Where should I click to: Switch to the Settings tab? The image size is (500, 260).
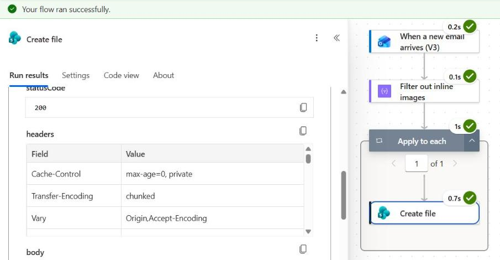[x=76, y=75]
